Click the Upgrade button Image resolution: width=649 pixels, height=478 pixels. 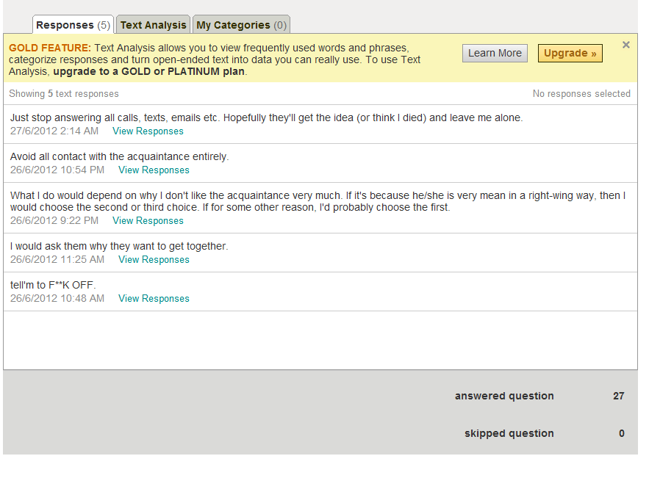click(x=570, y=53)
